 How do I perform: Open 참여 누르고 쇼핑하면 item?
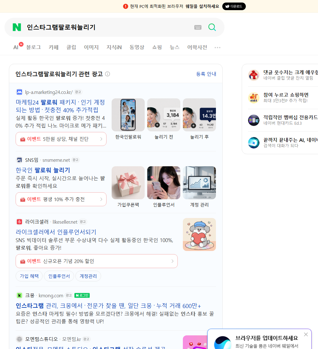(x=286, y=95)
